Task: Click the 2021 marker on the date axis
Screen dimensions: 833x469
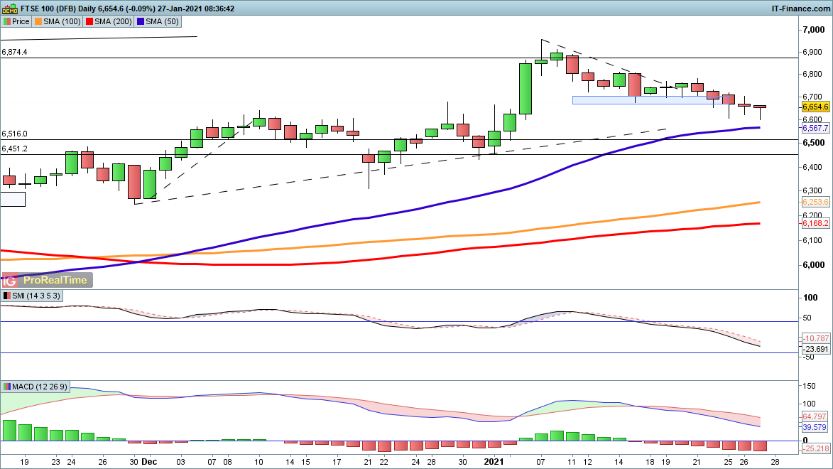Action: coord(493,460)
